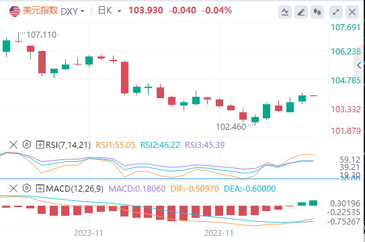
Task: Click the 107.110 high price marker
Action: [x=42, y=35]
